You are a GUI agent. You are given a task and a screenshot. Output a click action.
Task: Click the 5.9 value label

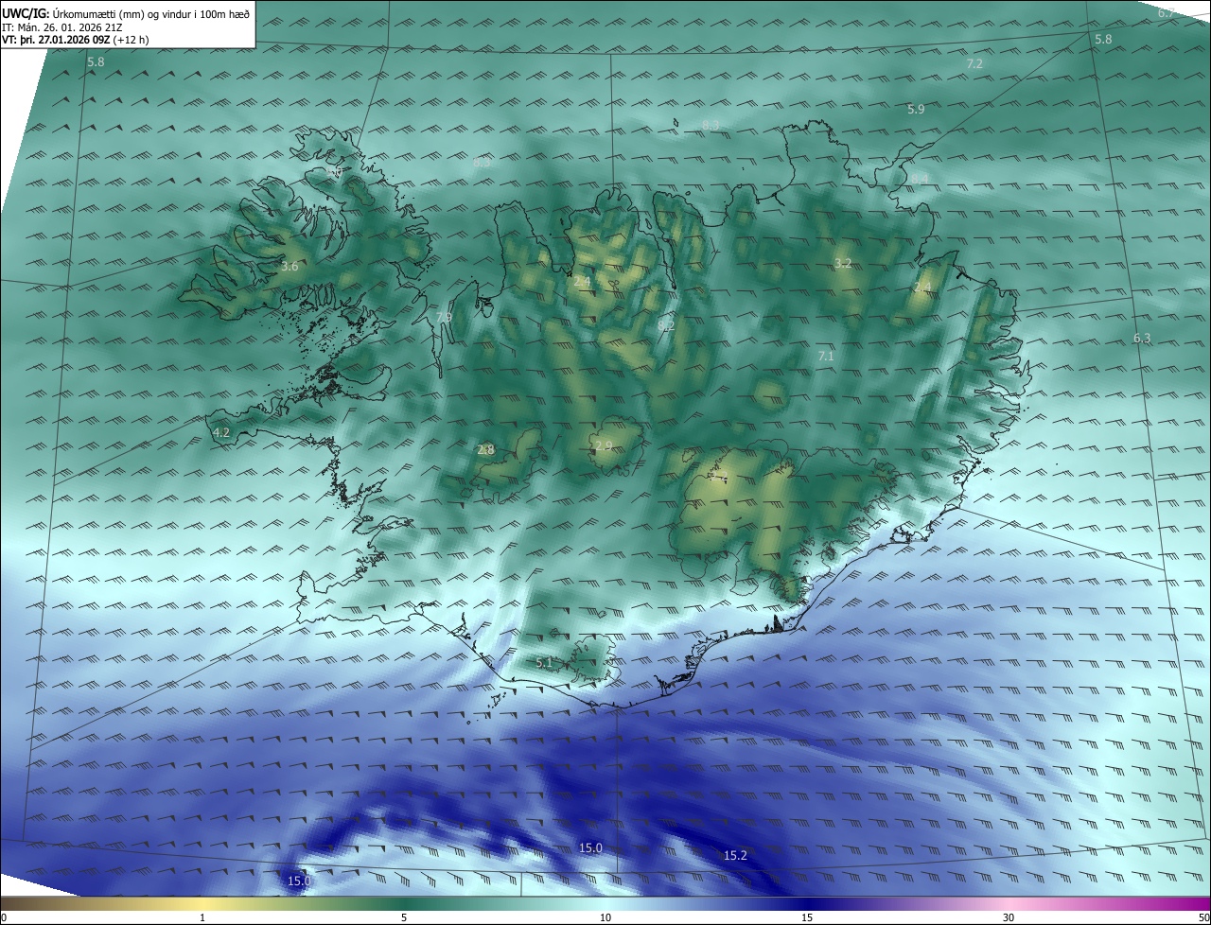[916, 110]
